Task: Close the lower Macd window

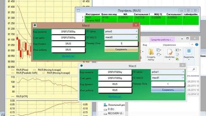Action: point(183,65)
